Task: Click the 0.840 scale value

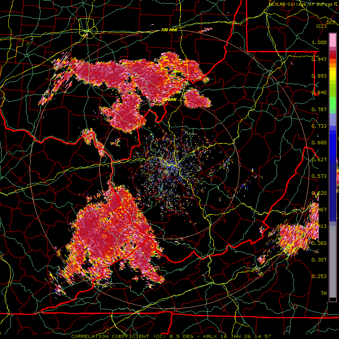Action: point(319,93)
